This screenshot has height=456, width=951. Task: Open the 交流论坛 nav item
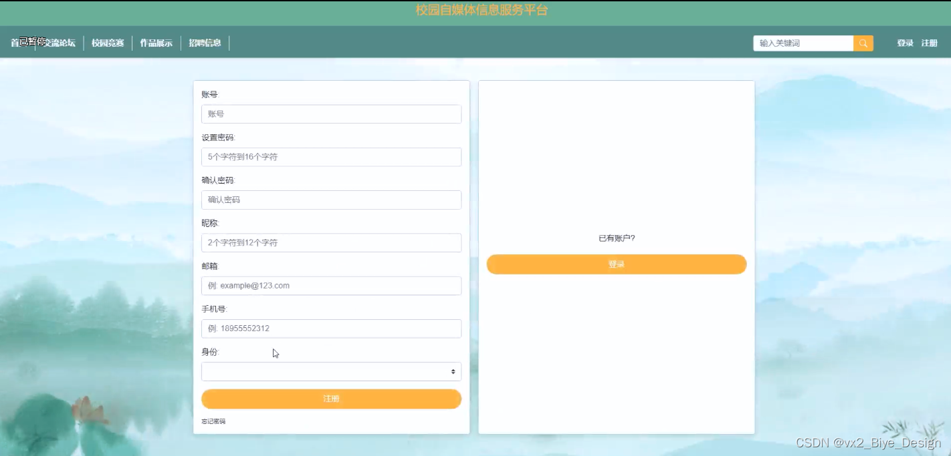pos(59,43)
